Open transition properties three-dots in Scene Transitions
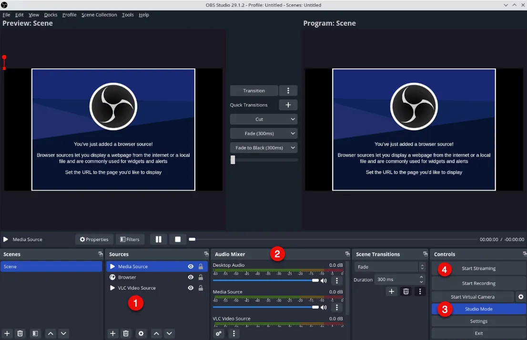Viewport: 527px width, 340px height. coord(420,291)
